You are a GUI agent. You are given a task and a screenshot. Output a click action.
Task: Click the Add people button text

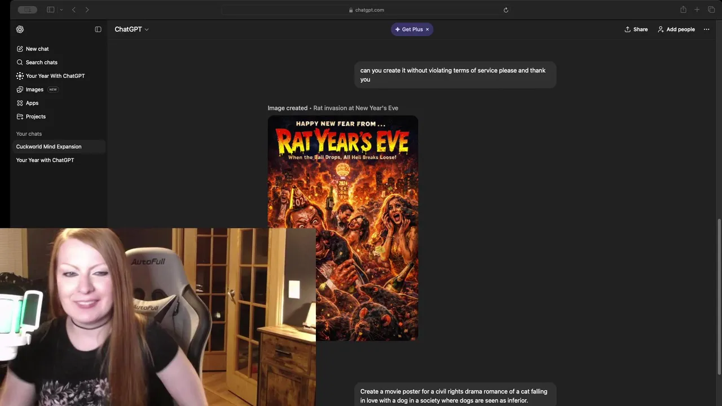pos(680,29)
